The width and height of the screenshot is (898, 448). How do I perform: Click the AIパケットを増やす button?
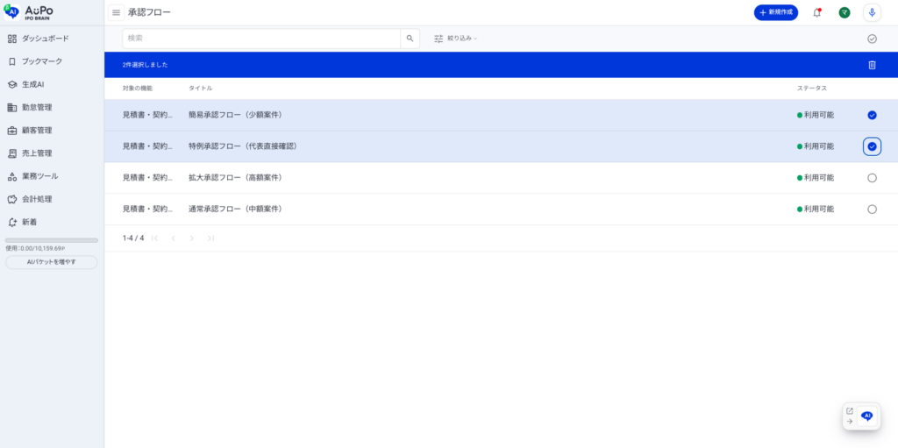52,262
